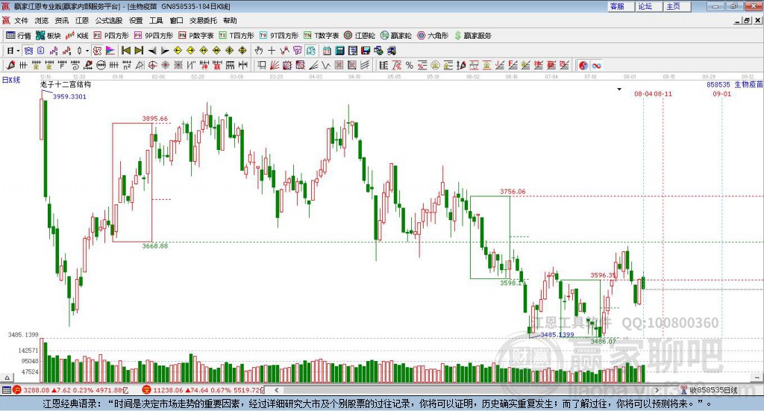
Task: Click the Shenzhen index 11238.06 status entry
Action: pyautogui.click(x=202, y=389)
